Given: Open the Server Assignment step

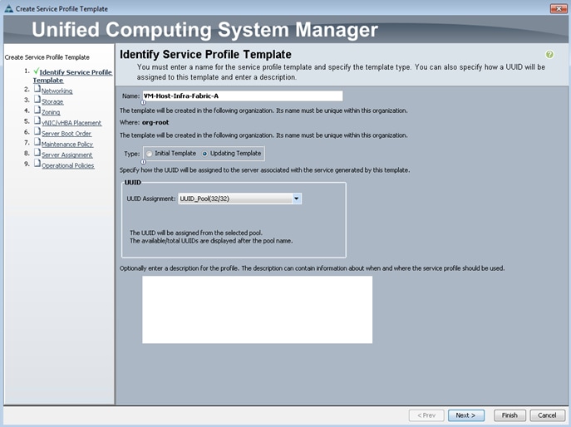Looking at the screenshot, I should click(67, 155).
